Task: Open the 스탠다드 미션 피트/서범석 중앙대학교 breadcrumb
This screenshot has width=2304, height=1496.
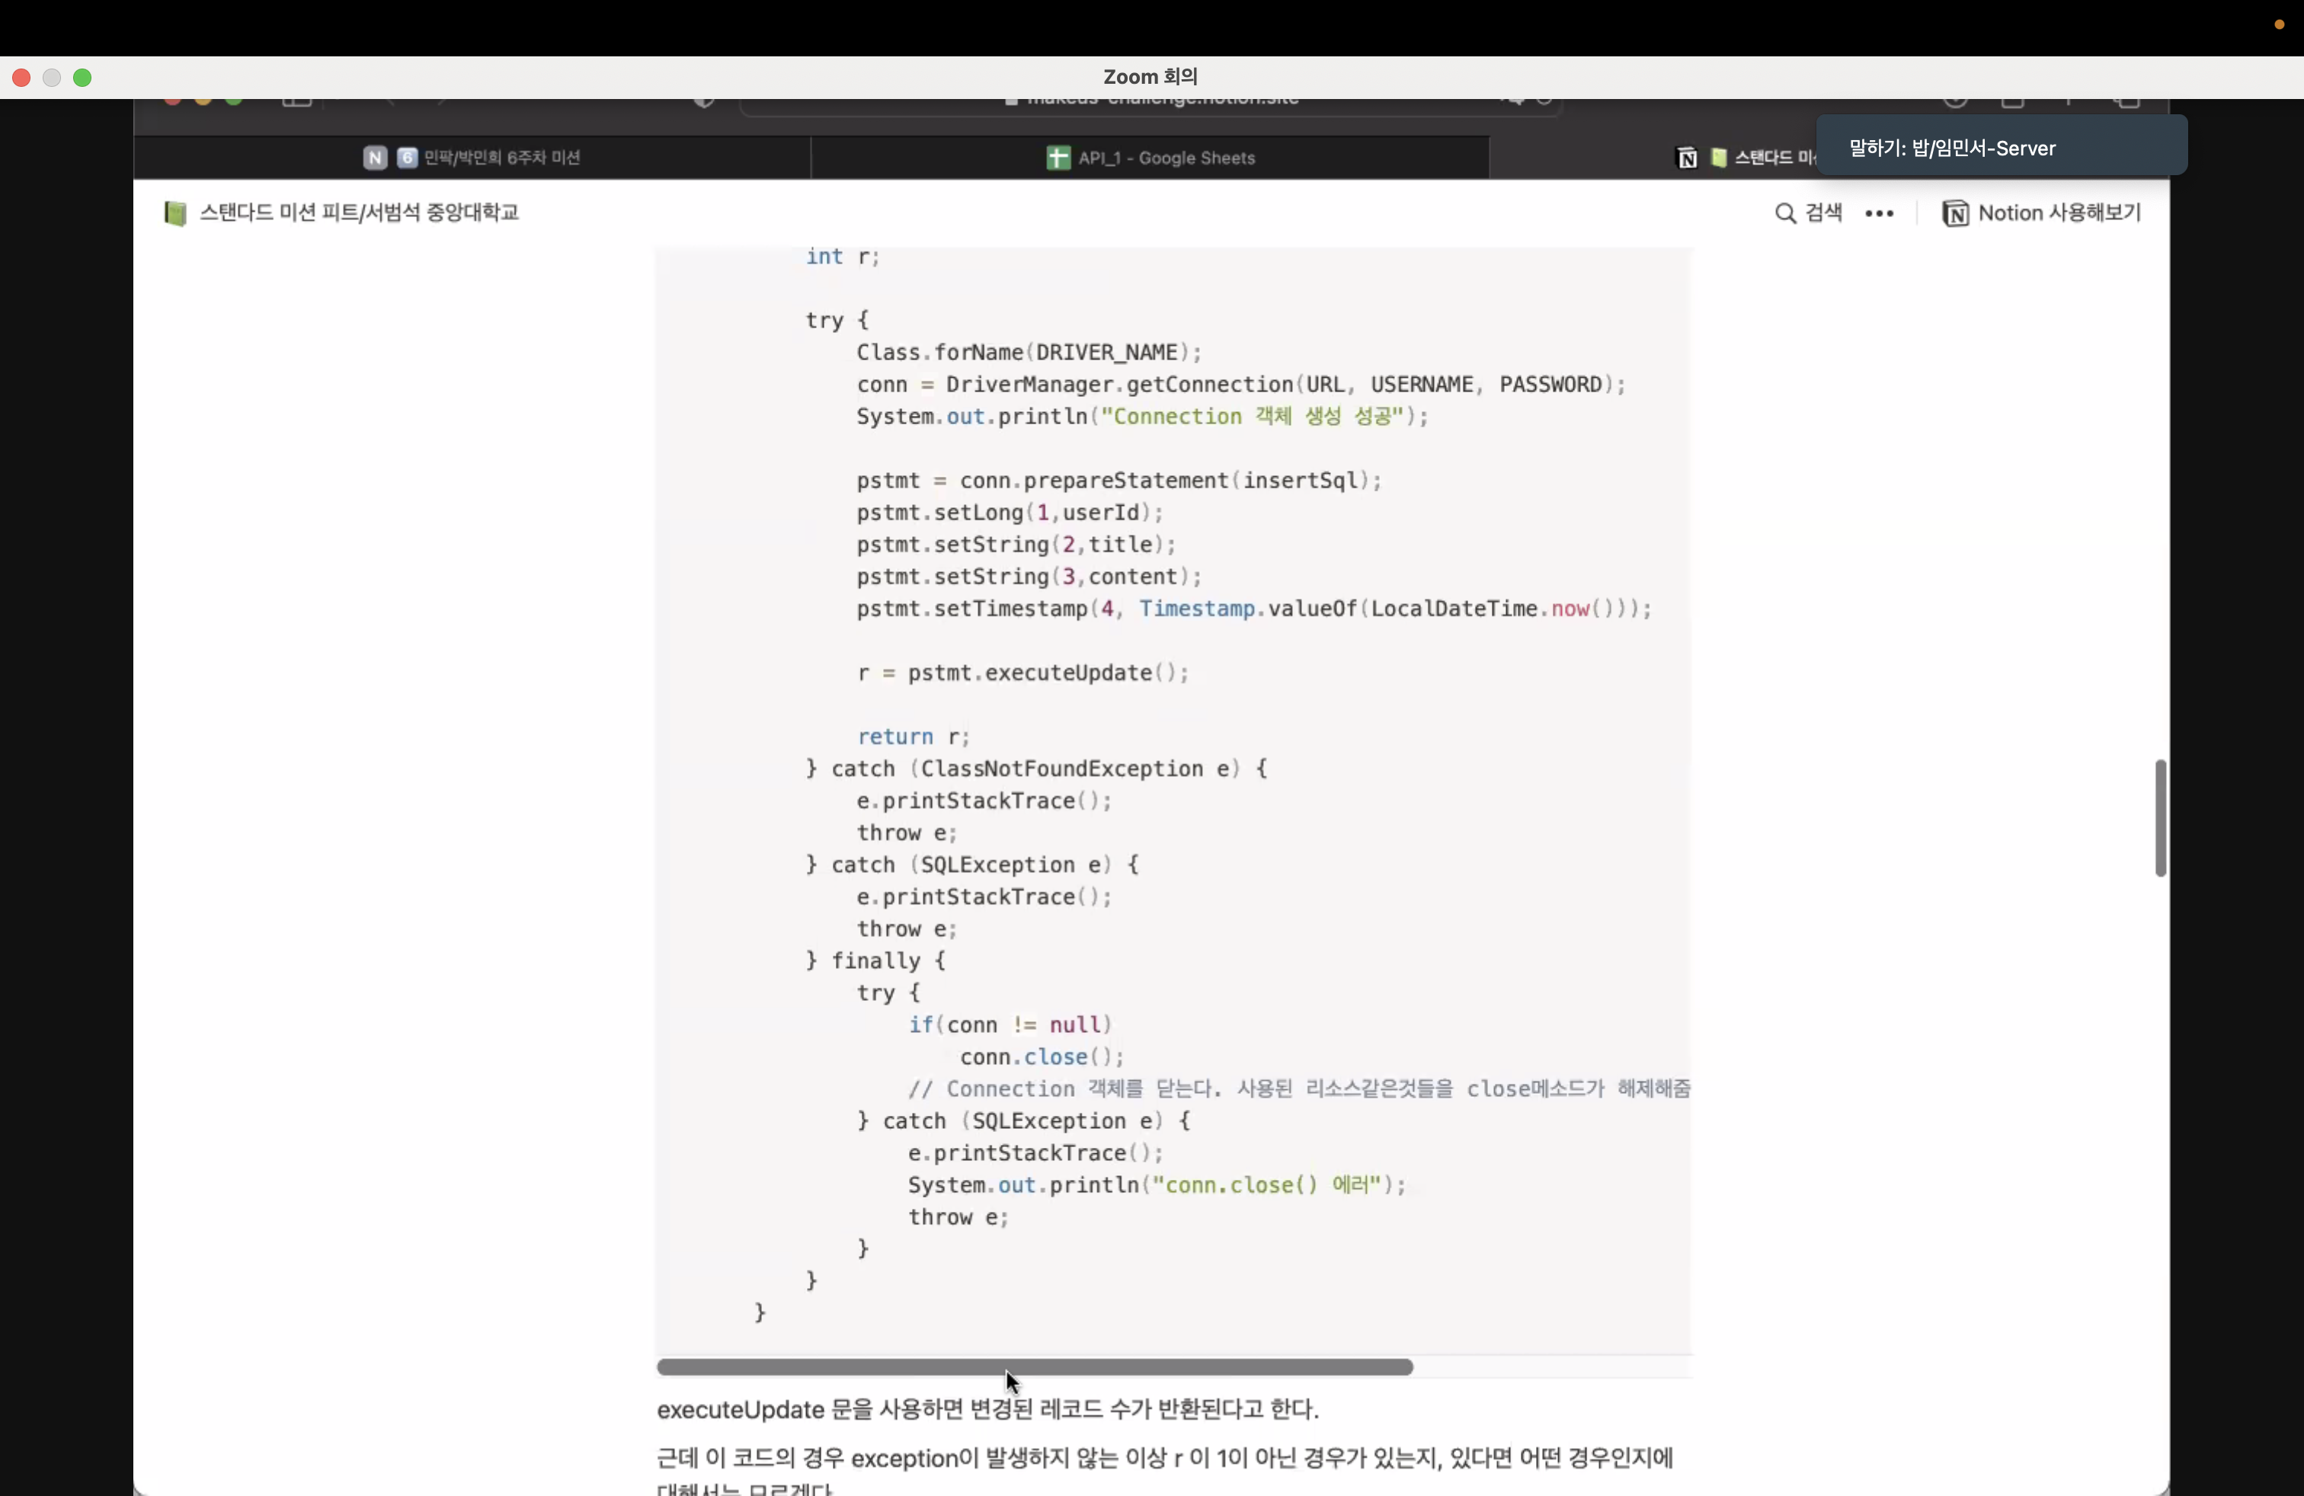Action: (342, 213)
